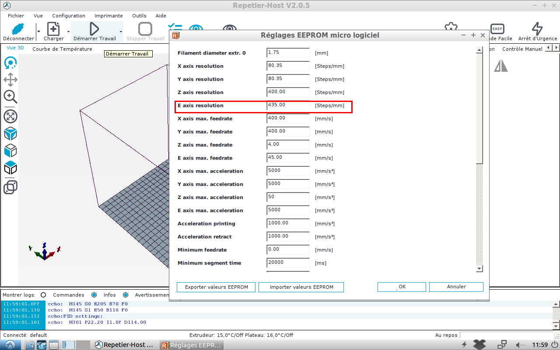Click the taskbar power button icon
The height and width of the screenshot is (350, 560).
(554, 345)
